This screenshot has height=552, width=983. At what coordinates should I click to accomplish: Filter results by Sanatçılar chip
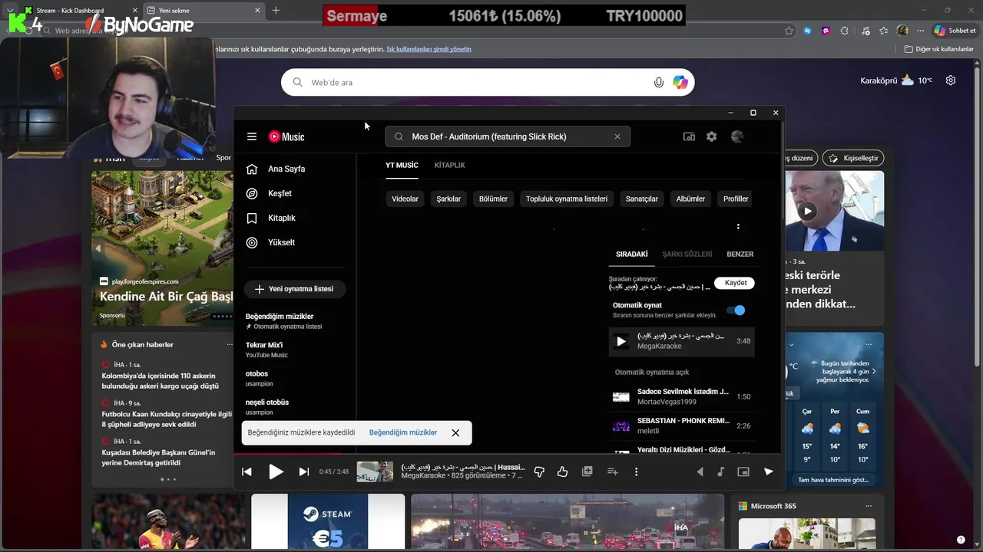pyautogui.click(x=642, y=199)
